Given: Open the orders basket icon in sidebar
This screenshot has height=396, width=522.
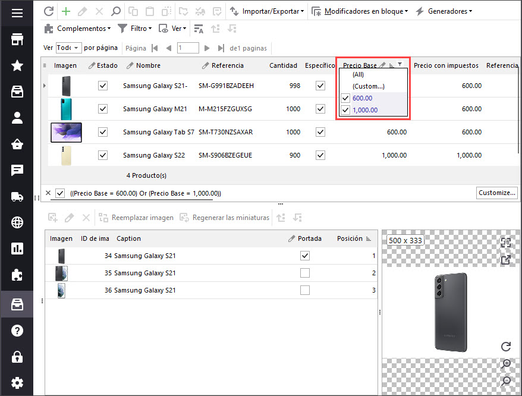Looking at the screenshot, I should click(x=17, y=144).
